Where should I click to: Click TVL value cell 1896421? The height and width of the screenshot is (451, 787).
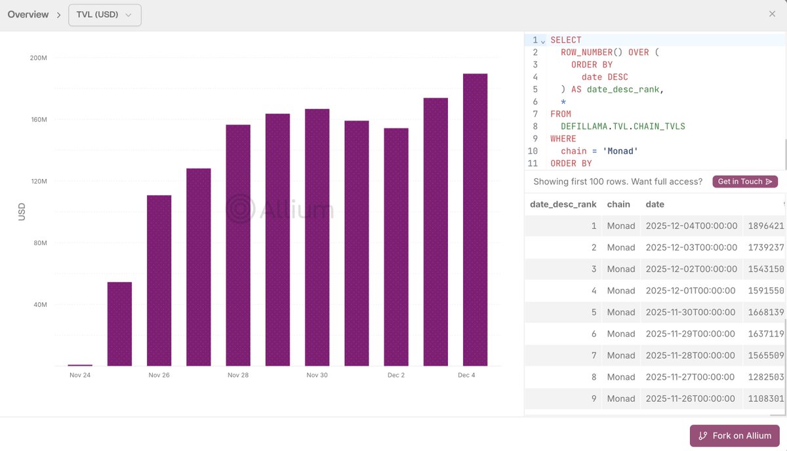(x=764, y=226)
